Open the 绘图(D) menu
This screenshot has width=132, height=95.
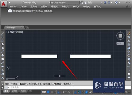(x=44, y=7)
